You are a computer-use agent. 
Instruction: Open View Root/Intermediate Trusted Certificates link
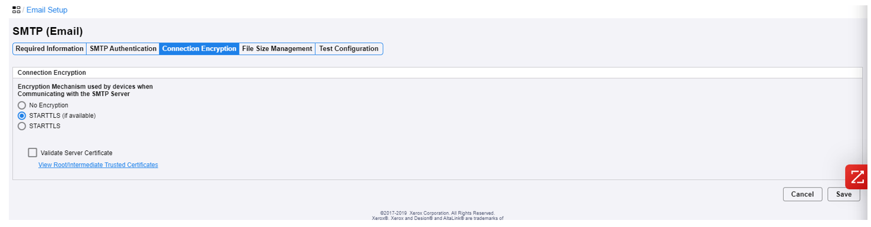98,165
